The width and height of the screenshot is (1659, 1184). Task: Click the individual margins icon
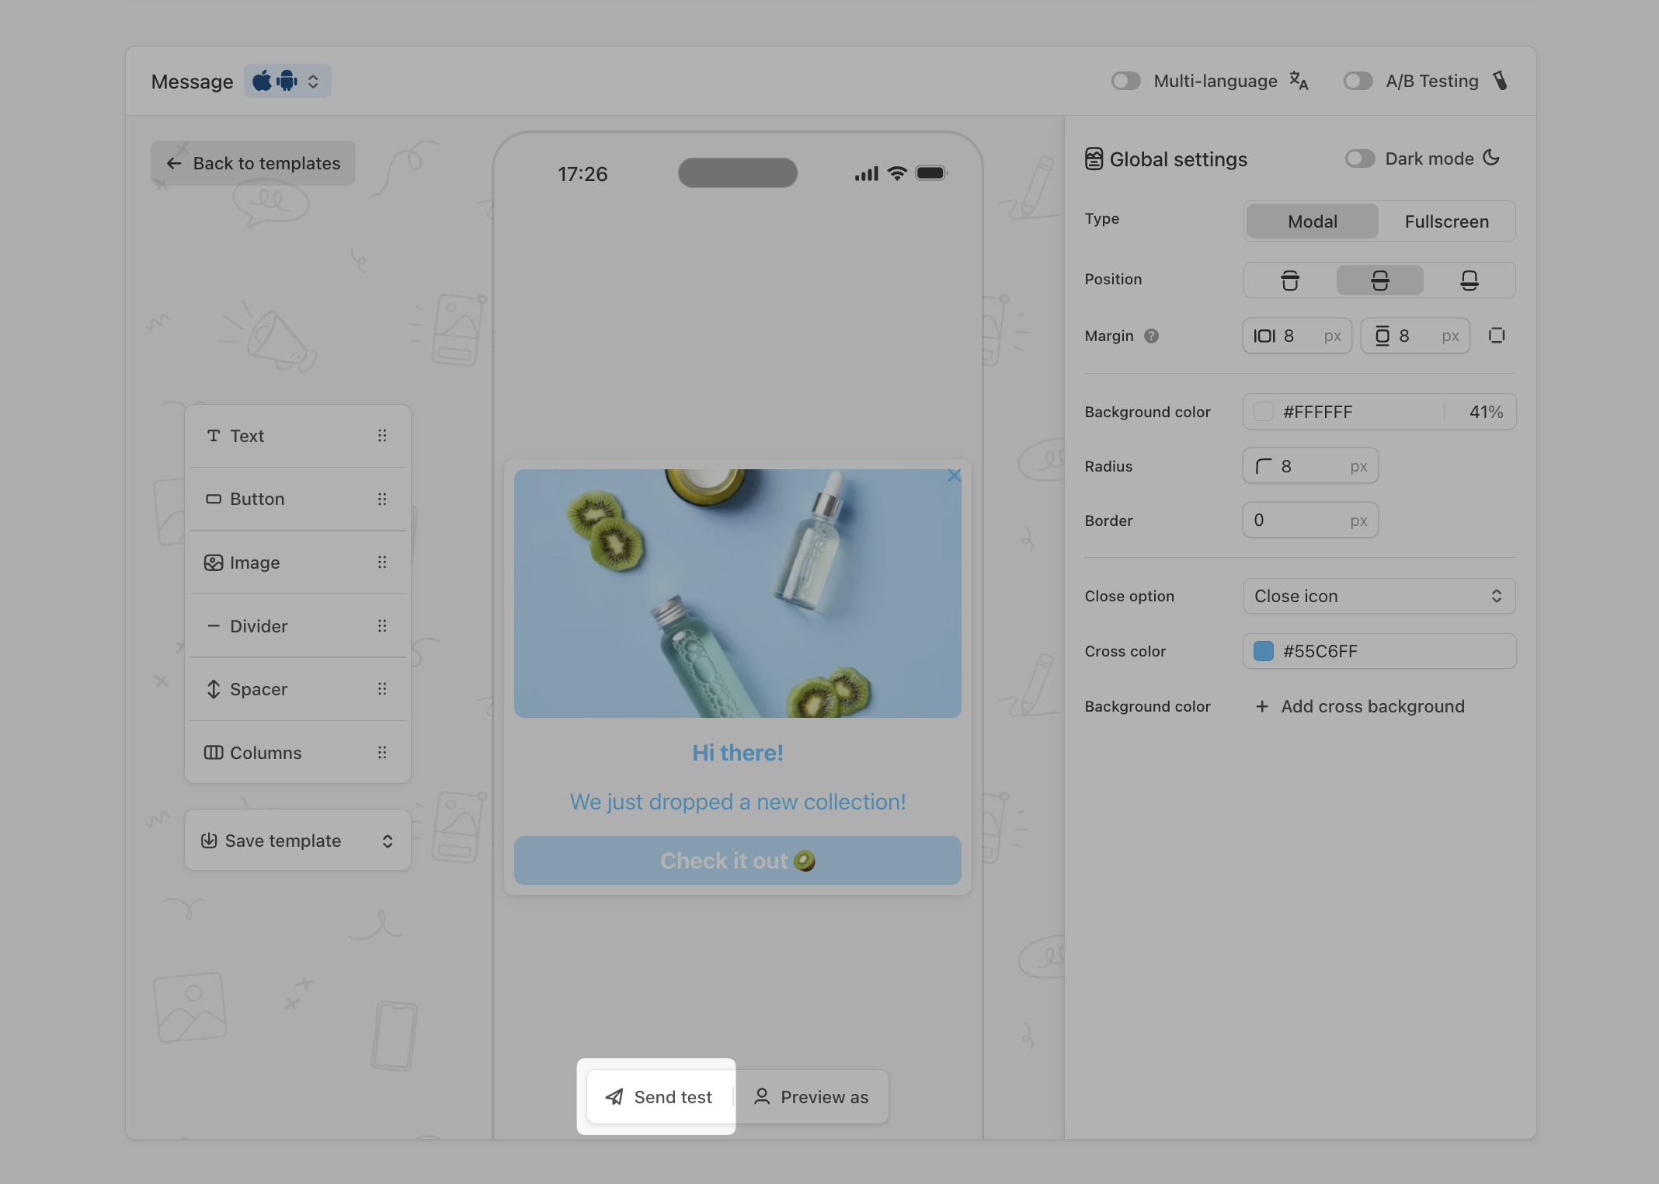1496,336
